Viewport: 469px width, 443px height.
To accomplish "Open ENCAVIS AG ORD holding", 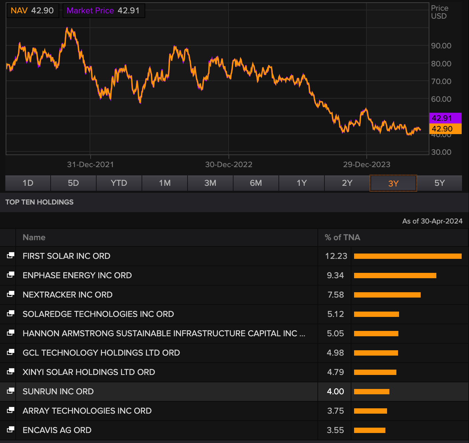I will click(x=57, y=430).
